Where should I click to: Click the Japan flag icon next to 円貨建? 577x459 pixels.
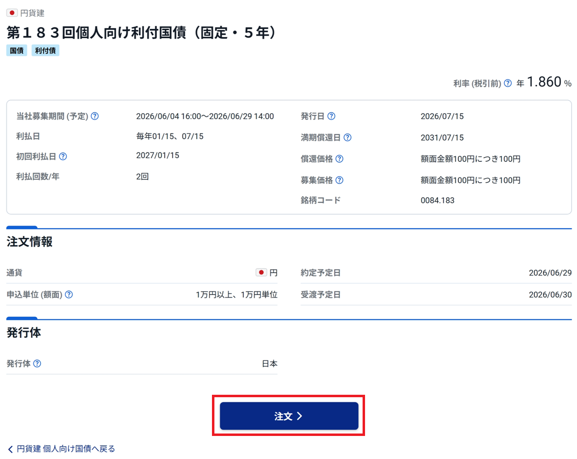click(12, 13)
